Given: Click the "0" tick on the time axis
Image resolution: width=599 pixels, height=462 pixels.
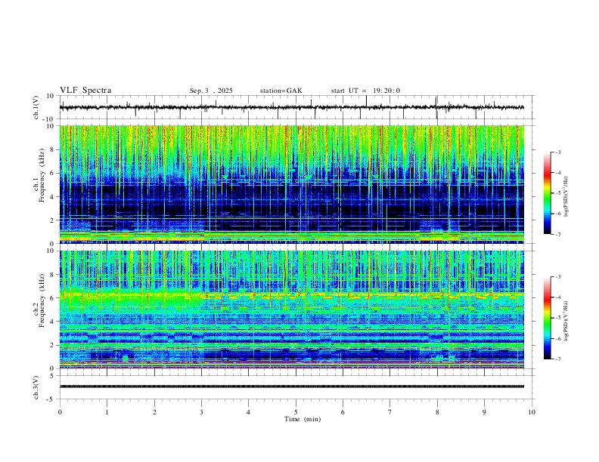Looking at the screenshot, I should 60,412.
